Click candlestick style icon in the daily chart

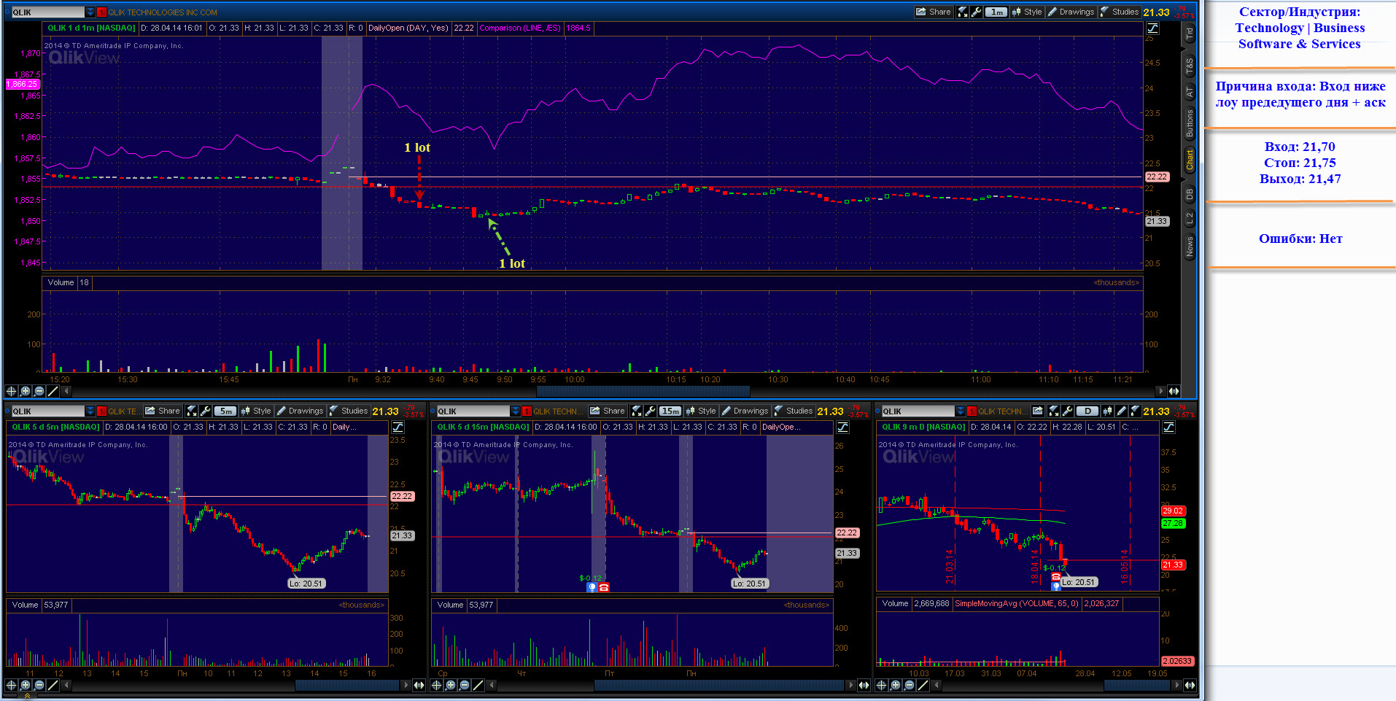[1107, 411]
